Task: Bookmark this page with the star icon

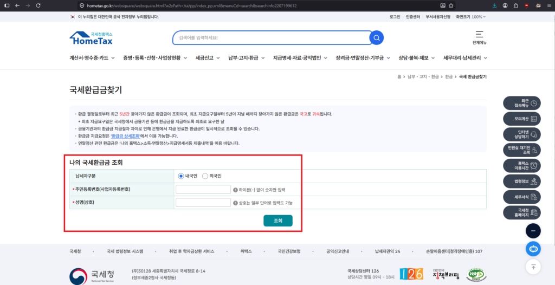Action: [x=451, y=5]
